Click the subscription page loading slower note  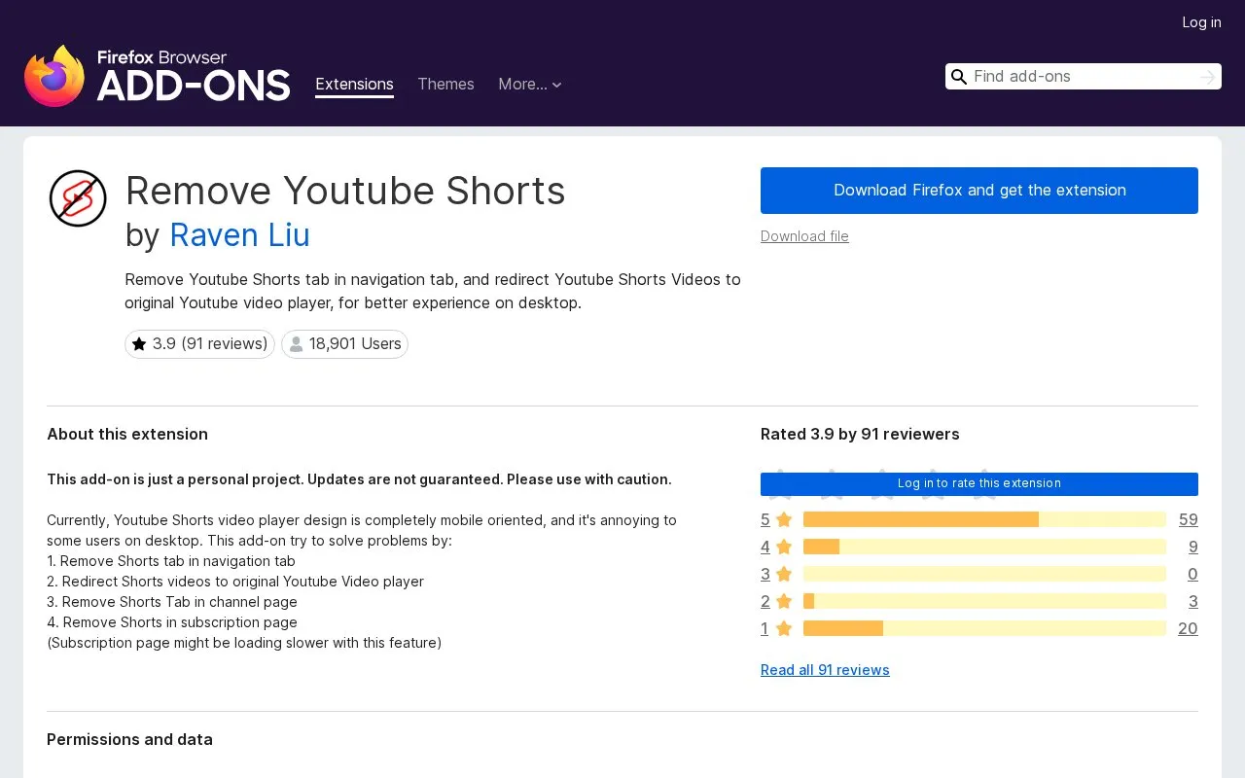pos(244,643)
